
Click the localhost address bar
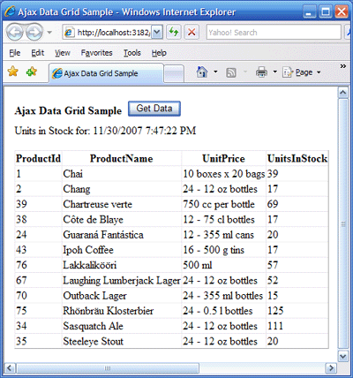click(107, 33)
